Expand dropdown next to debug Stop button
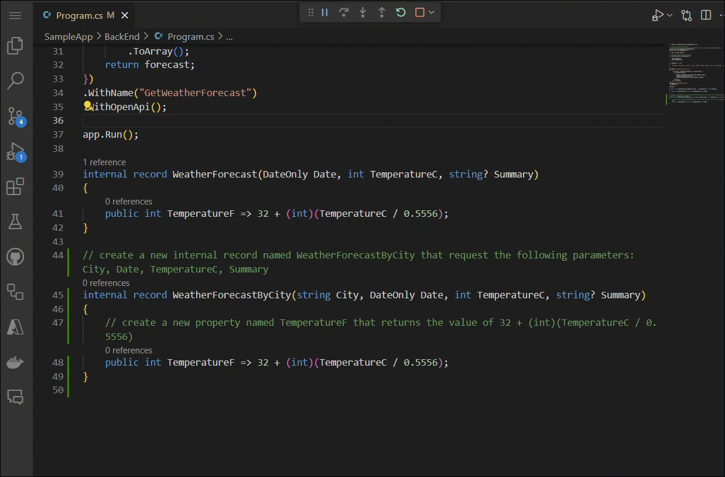The image size is (725, 477). (432, 12)
